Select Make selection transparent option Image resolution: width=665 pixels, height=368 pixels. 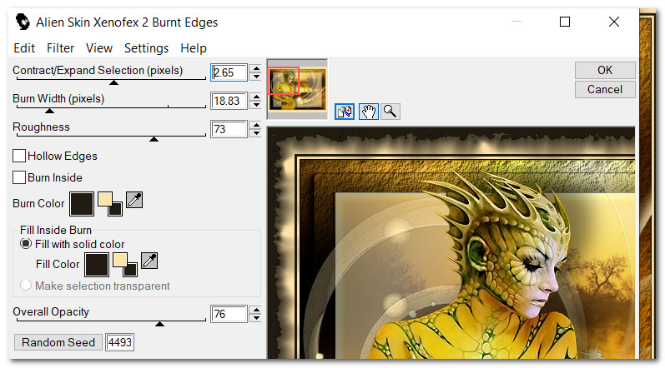26,285
